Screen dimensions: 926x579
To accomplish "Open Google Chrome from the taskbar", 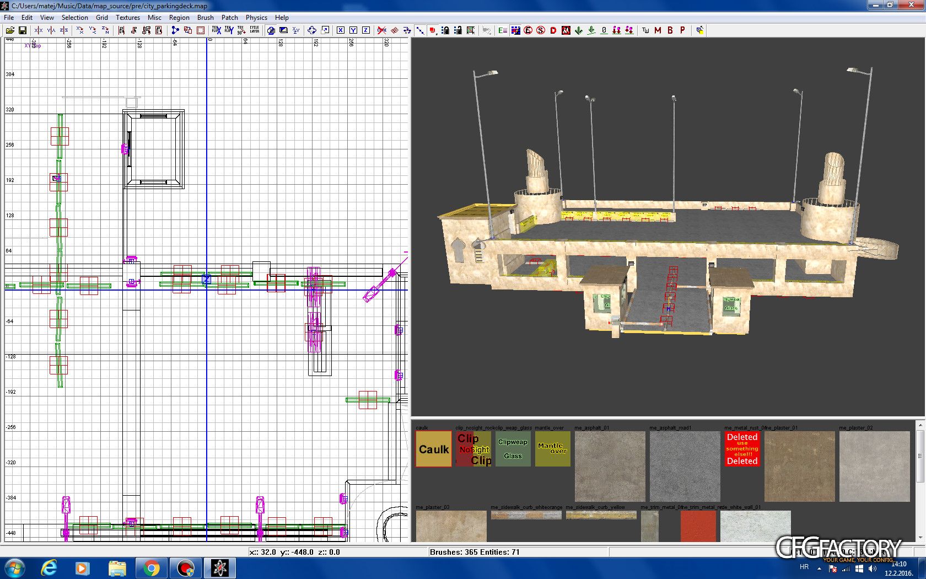I will tap(151, 568).
